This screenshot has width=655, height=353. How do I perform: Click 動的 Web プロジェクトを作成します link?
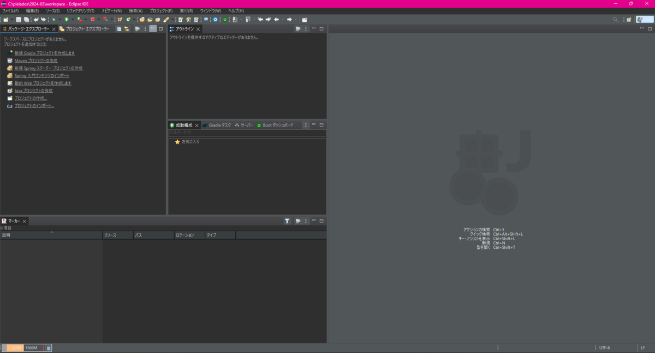click(x=43, y=83)
